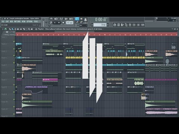Toggle the 3.2. countdown before recording
179x134 pixels.
point(61,19)
